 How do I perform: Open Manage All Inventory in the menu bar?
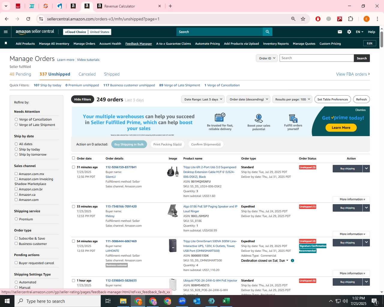point(54,43)
